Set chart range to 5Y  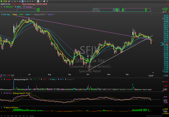click(x=1, y=116)
